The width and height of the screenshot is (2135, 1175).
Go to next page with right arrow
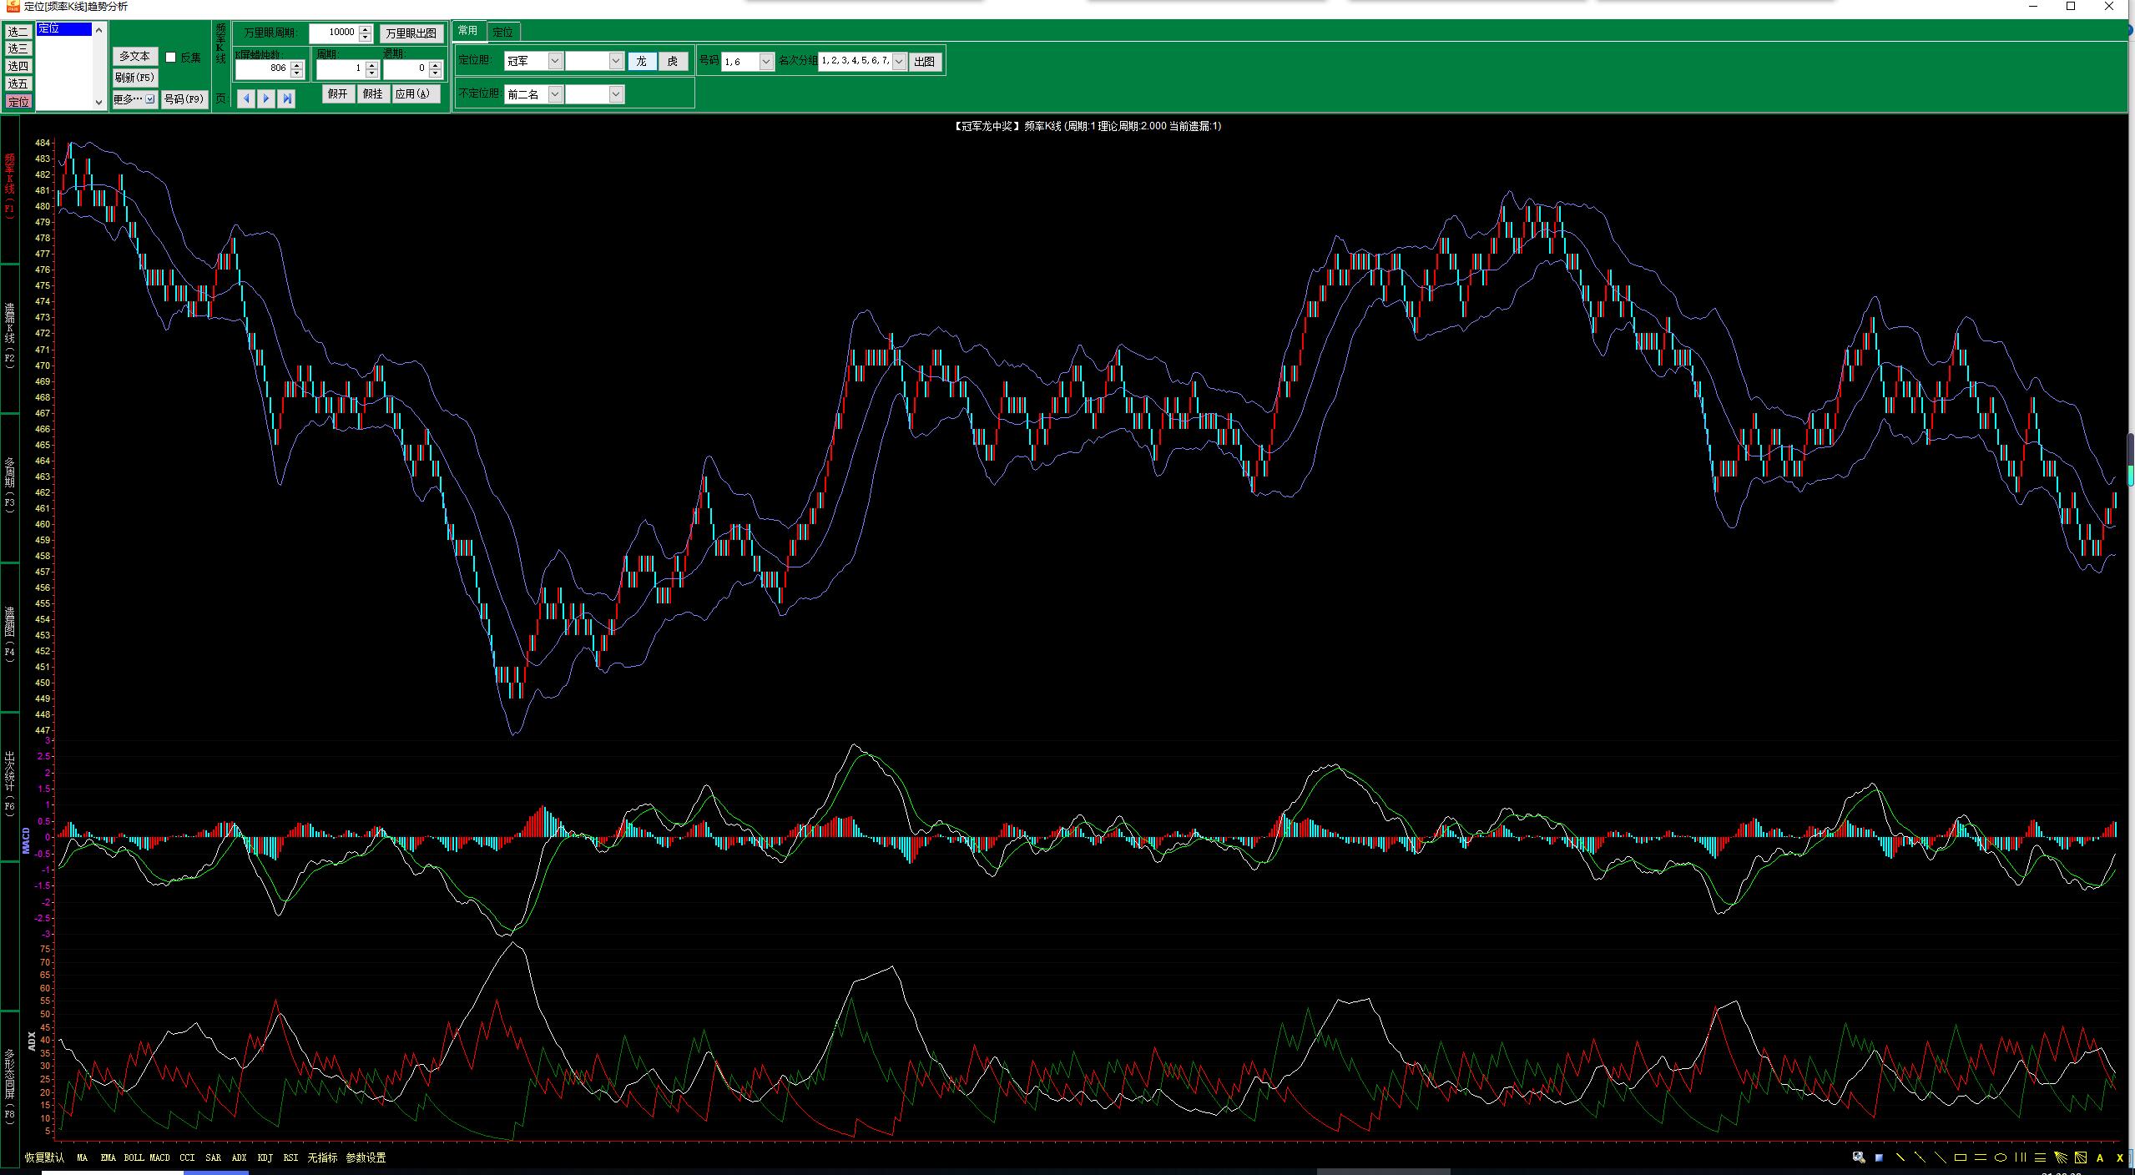click(266, 98)
